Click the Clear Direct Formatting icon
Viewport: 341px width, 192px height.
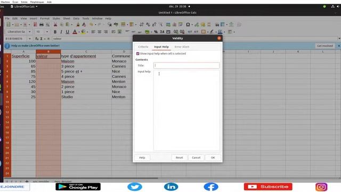pos(84,25)
